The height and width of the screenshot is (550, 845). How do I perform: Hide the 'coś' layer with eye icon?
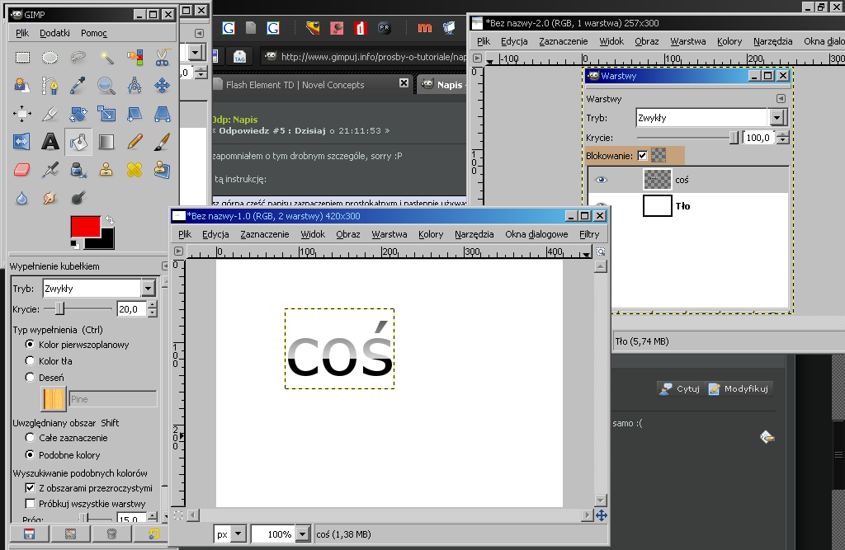pyautogui.click(x=602, y=179)
